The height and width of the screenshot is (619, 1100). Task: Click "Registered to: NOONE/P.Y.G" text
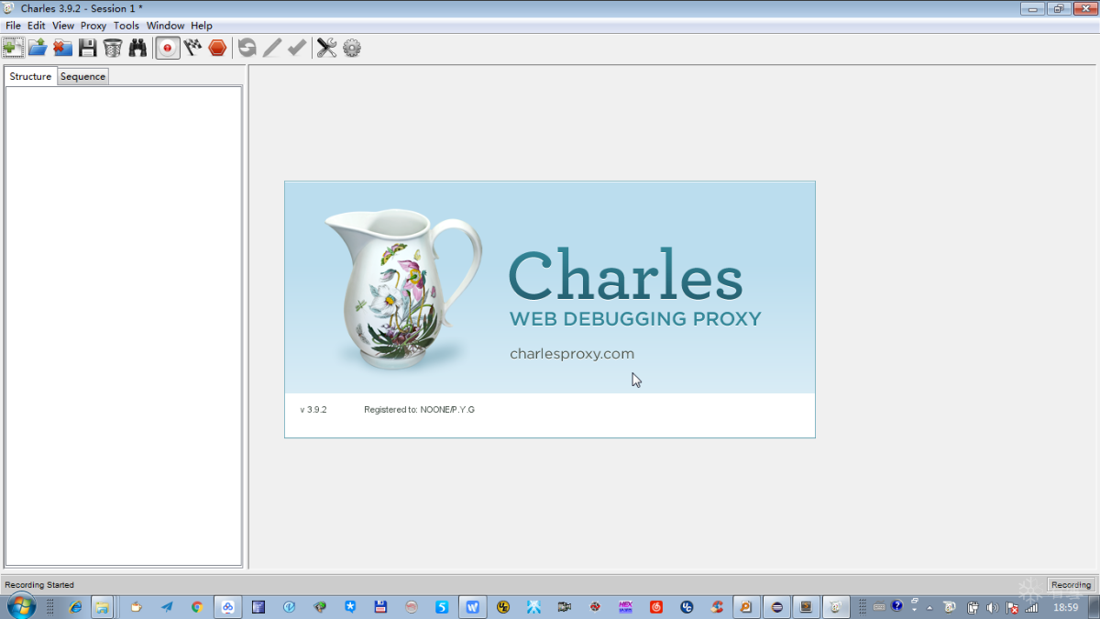(419, 409)
